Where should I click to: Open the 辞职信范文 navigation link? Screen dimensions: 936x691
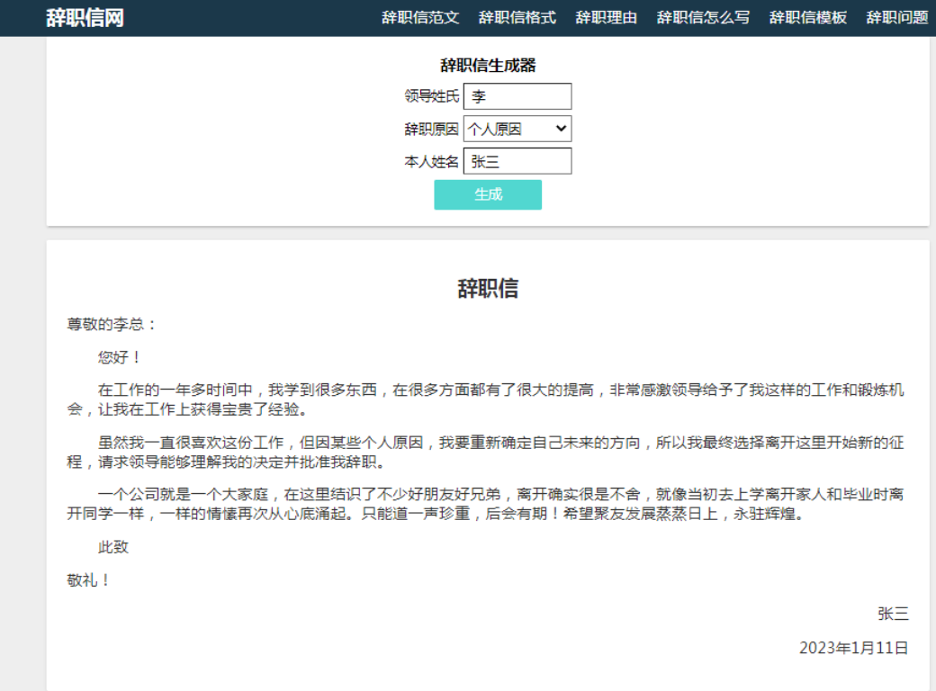[x=420, y=18]
